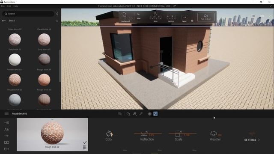Image resolution: width=274 pixels, height=154 pixels.
Task: Select the Rough brick 03 material sphere
Action: click(44, 80)
